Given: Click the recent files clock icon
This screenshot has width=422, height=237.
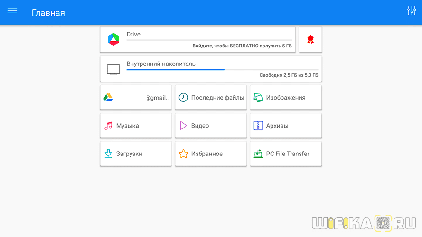Looking at the screenshot, I should click(183, 98).
